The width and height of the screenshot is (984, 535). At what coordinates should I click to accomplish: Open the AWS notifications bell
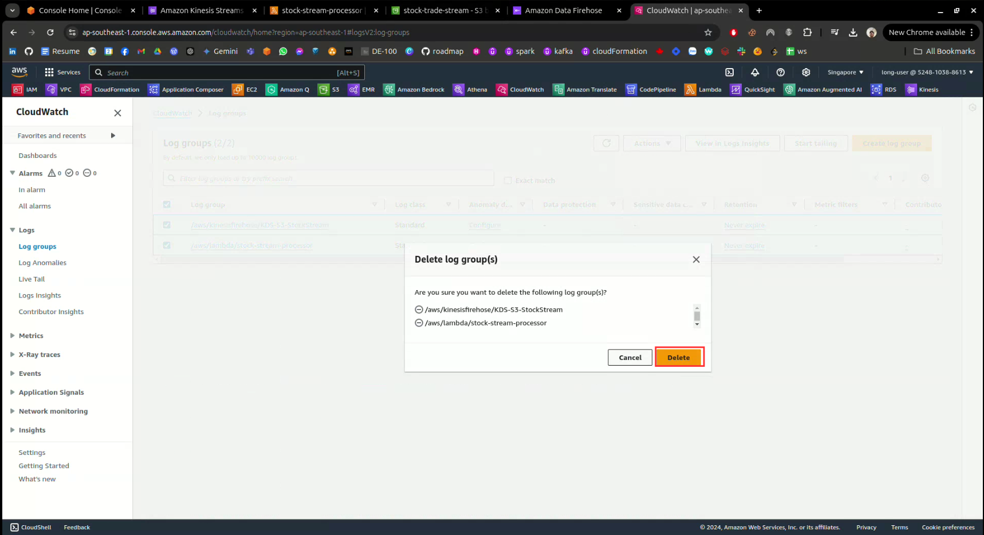[755, 72]
